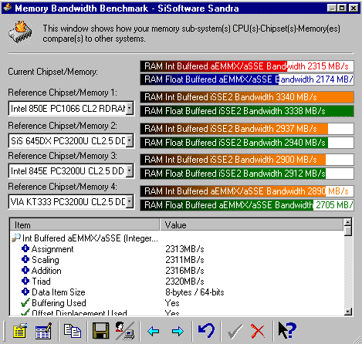Open the VIA KT333 reference dropdown
The image size is (362, 344).
point(130,202)
